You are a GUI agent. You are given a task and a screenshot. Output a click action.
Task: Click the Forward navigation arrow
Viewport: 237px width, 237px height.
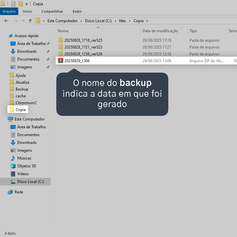[x=16, y=21]
